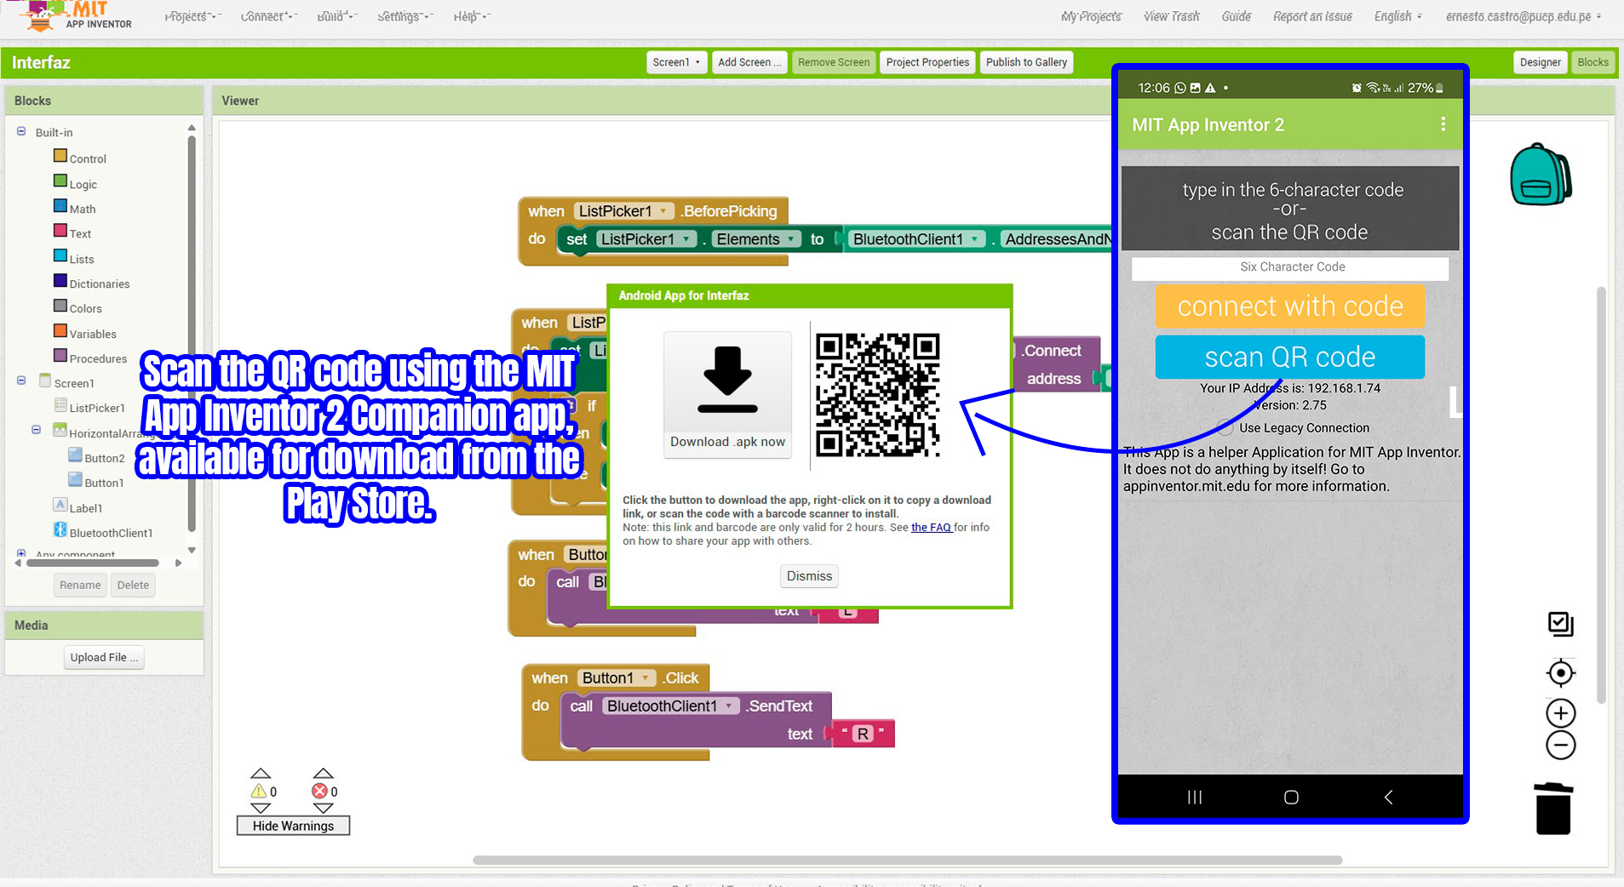Tap the scan QR code button on phone
Screen dimensions: 1624x887
(1289, 357)
